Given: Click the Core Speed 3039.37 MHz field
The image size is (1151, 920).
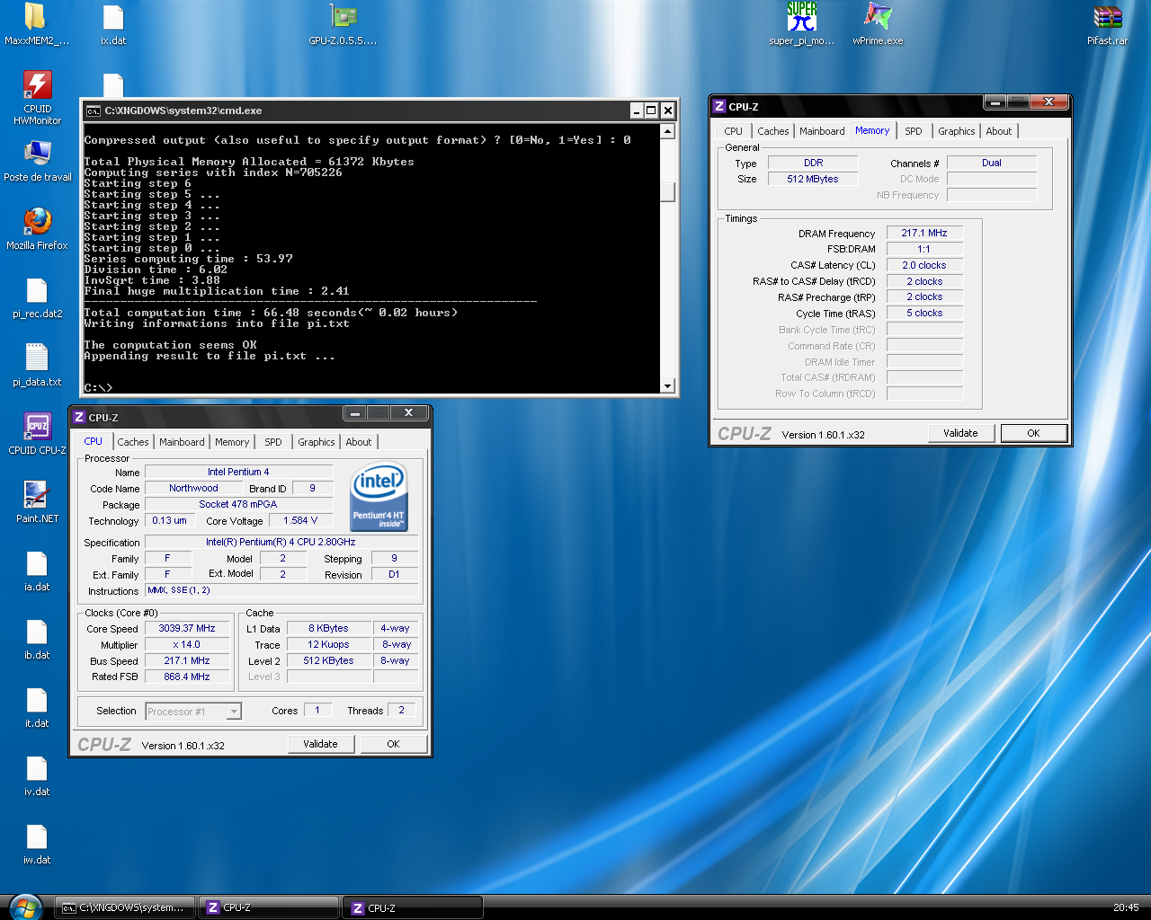Looking at the screenshot, I should 187,628.
